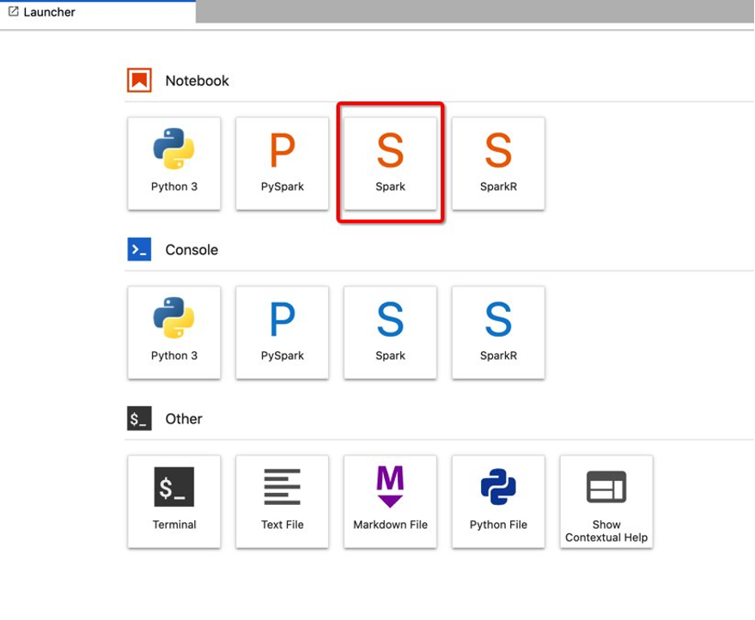The width and height of the screenshot is (755, 620).
Task: Start a SparkR notebook
Action: (498, 163)
